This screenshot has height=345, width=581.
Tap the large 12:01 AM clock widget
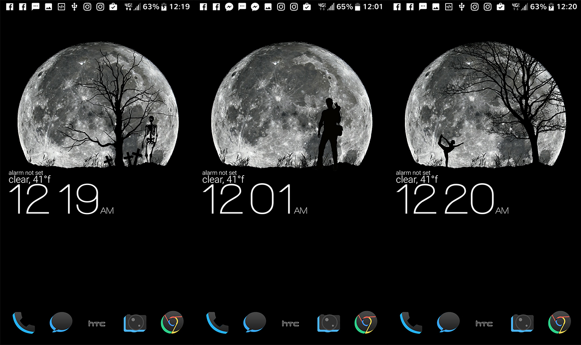pos(255,199)
